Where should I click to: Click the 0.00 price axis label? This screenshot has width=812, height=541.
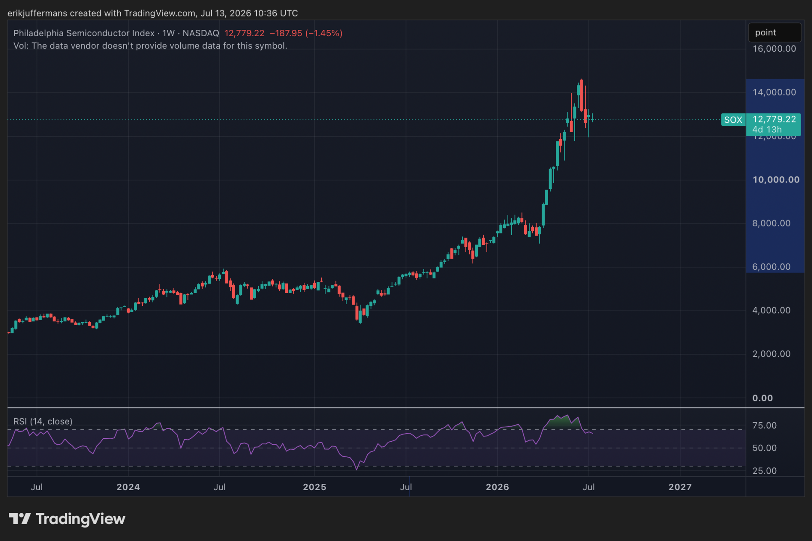(x=762, y=398)
